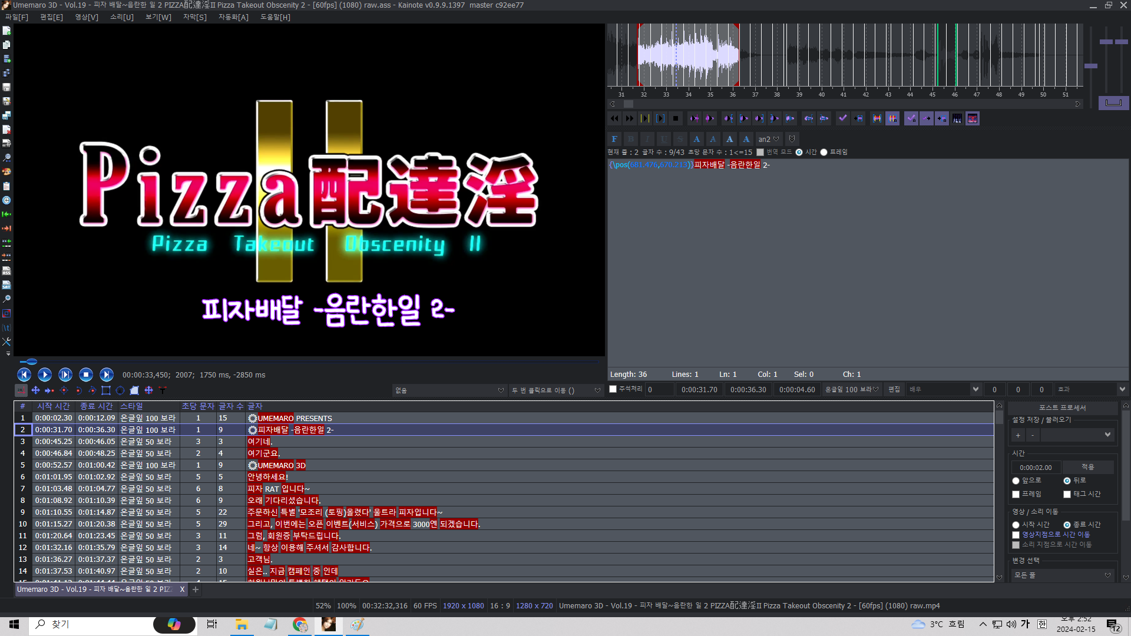Click the audio fast-forward double-arrow icon
The width and height of the screenshot is (1131, 636).
pyautogui.click(x=630, y=118)
